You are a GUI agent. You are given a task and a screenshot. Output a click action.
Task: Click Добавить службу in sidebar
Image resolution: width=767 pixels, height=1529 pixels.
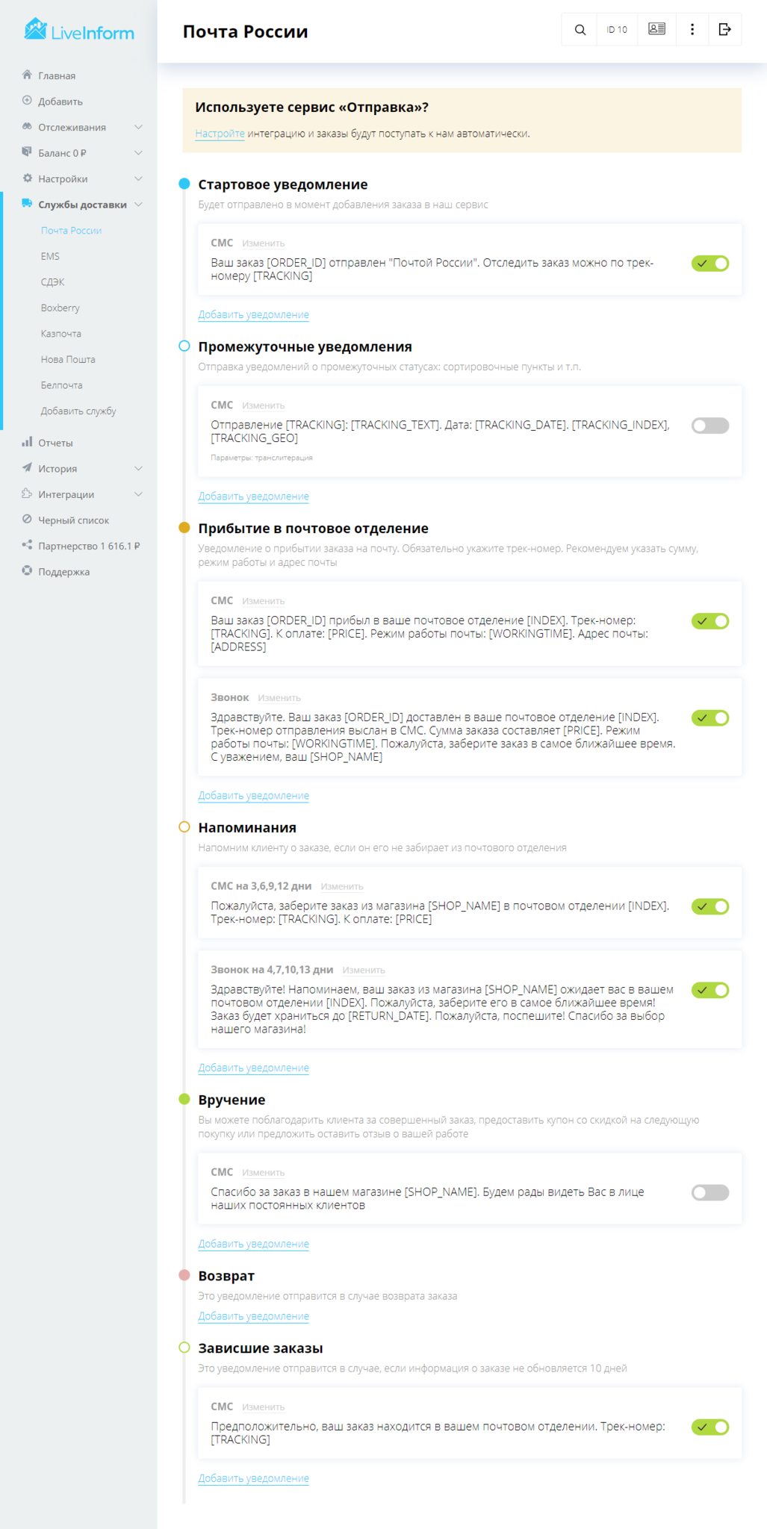tap(78, 411)
